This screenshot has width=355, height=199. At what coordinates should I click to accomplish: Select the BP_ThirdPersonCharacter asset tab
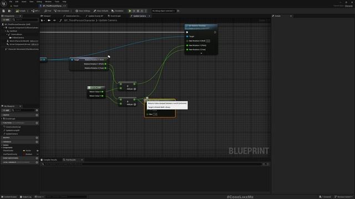[52, 6]
